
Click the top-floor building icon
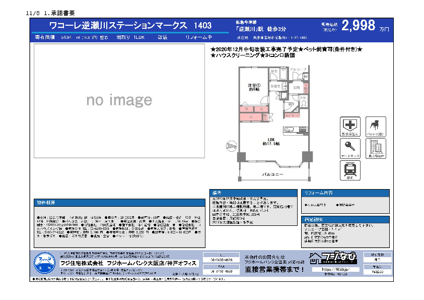point(375,148)
